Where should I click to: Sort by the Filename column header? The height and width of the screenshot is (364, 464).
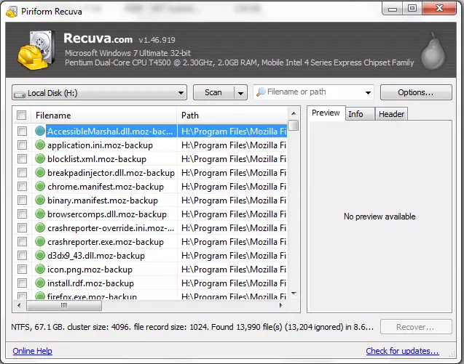coord(103,116)
